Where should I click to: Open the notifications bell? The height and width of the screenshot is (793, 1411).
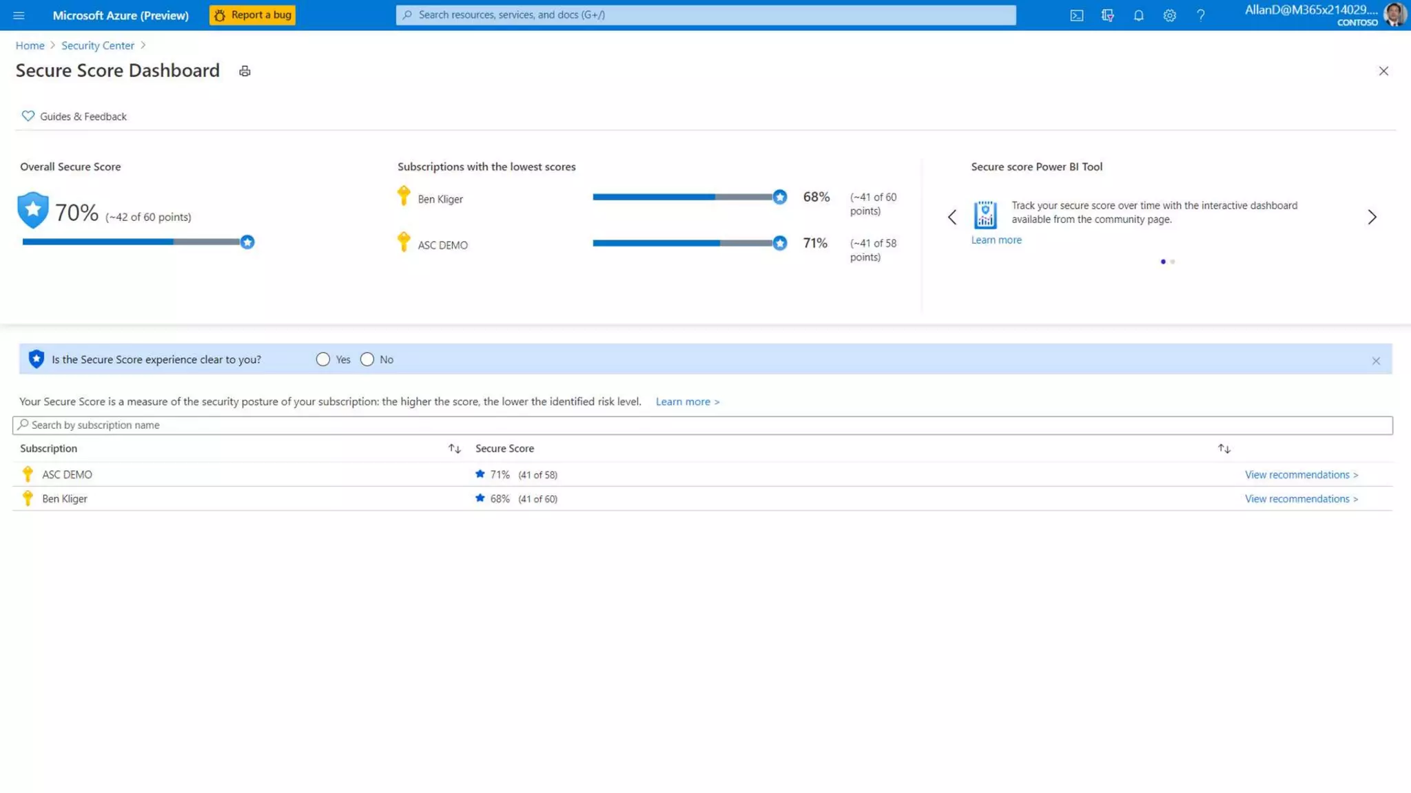(x=1138, y=15)
